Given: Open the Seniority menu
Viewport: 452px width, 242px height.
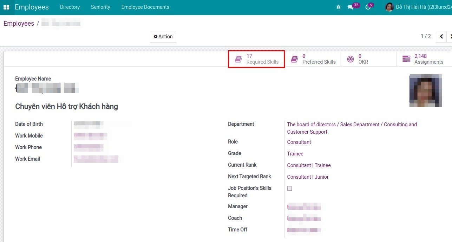Looking at the screenshot, I should [100, 7].
